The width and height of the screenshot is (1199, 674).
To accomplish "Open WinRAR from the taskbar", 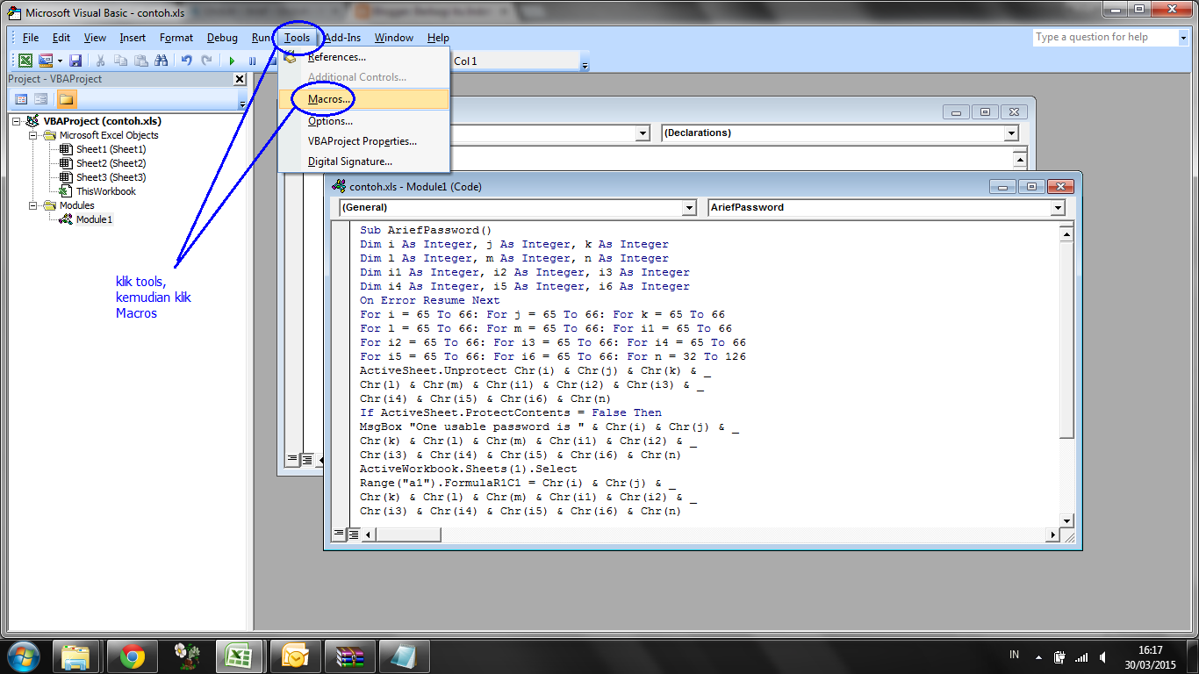I will pyautogui.click(x=350, y=656).
